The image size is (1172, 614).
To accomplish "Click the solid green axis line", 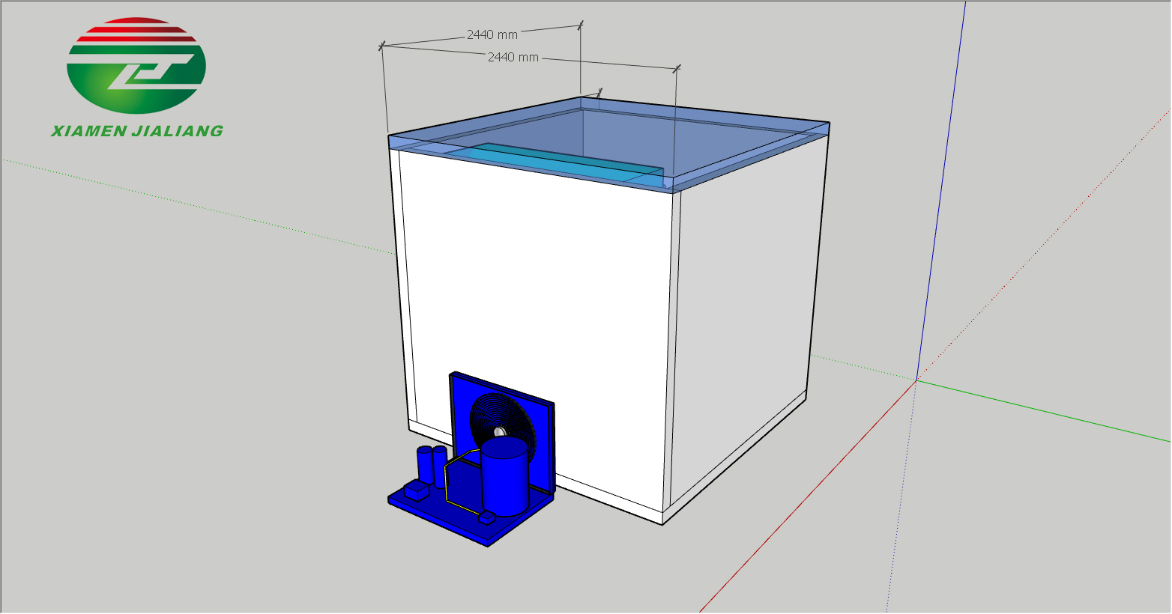I will pos(1049,411).
